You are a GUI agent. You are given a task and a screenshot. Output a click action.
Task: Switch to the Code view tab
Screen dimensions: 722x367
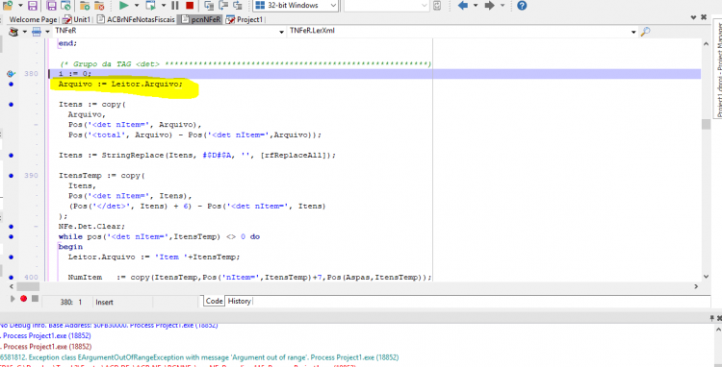tap(214, 301)
